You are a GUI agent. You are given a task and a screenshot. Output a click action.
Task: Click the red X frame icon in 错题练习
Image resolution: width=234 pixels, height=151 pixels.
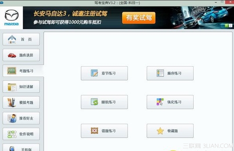[95, 131]
